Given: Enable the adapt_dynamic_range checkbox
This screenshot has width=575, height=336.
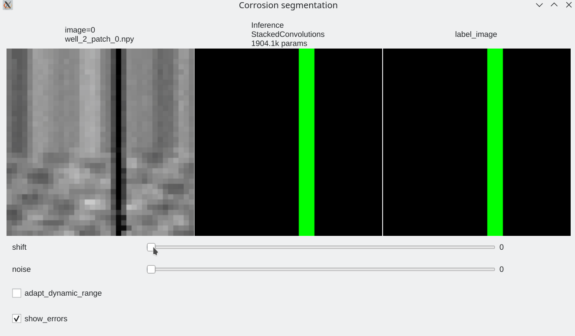Looking at the screenshot, I should click(x=17, y=293).
